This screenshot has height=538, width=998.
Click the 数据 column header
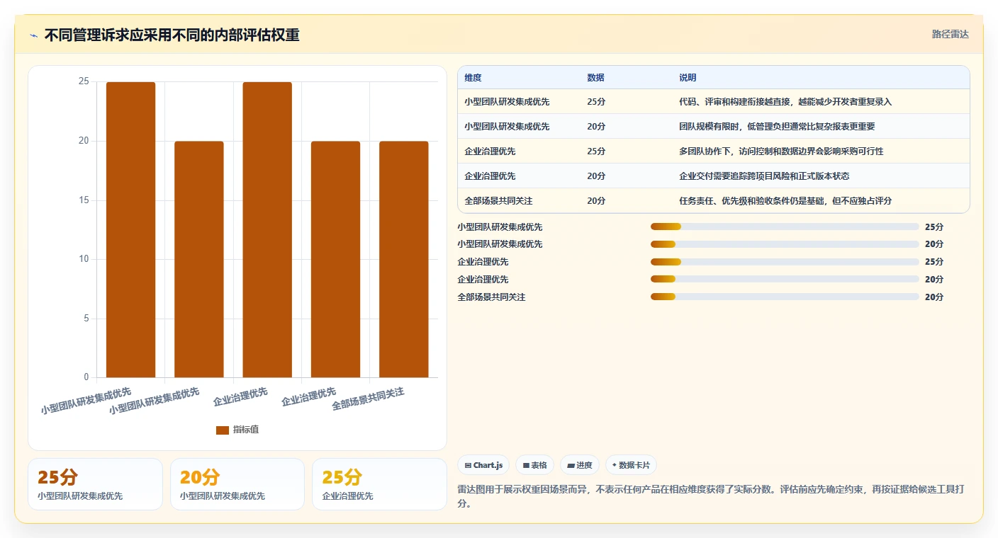pos(596,78)
